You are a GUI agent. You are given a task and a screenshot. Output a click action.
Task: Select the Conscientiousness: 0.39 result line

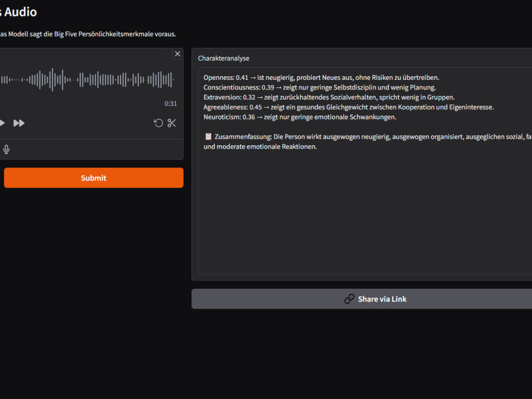click(x=320, y=88)
